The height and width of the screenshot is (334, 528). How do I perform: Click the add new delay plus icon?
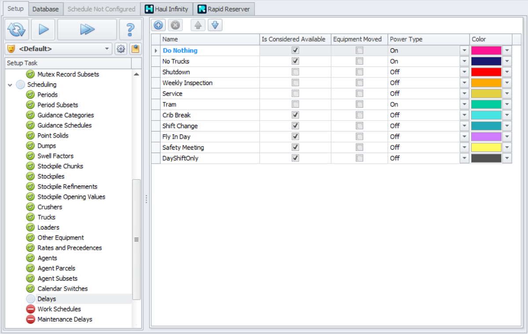[x=158, y=25]
